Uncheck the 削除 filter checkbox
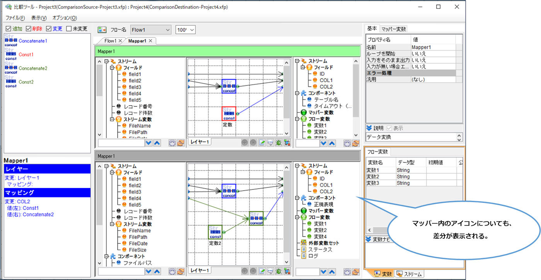This screenshot has height=280, width=541. pos(29,29)
